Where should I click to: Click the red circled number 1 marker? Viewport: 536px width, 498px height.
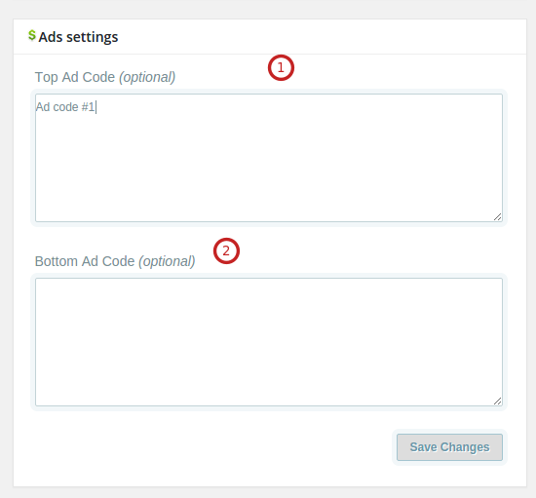(281, 67)
